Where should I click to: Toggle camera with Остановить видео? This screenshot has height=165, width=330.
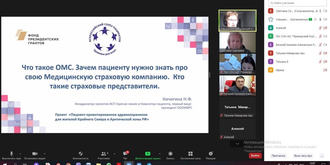35,154
